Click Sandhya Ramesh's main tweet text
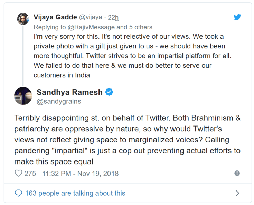Viewport: 254px width, 205px height. [127, 140]
